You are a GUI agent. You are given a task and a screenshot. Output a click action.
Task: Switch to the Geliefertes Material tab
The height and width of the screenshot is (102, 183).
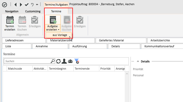click(x=121, y=40)
